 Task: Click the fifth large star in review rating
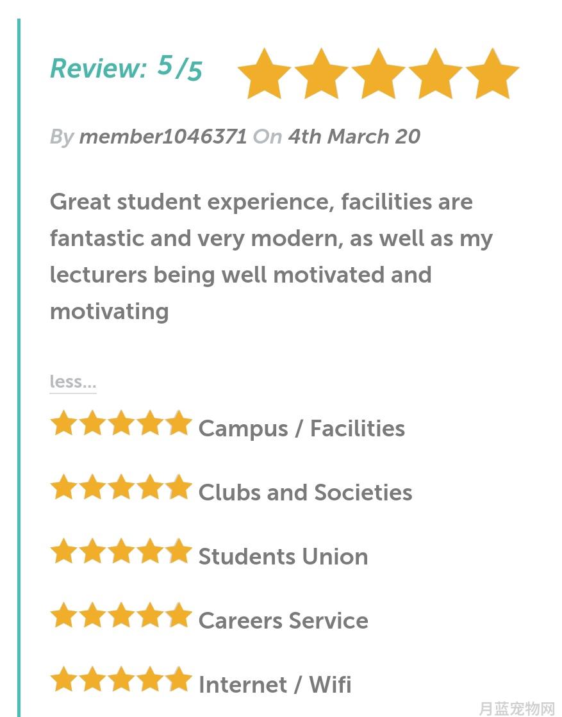492,74
